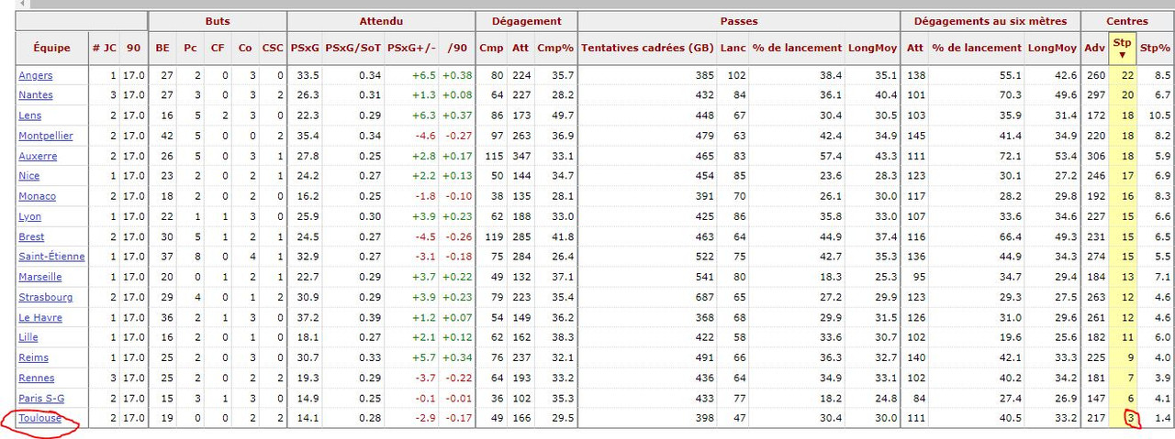
Task: Sort by 90 column header
Action: coord(134,48)
